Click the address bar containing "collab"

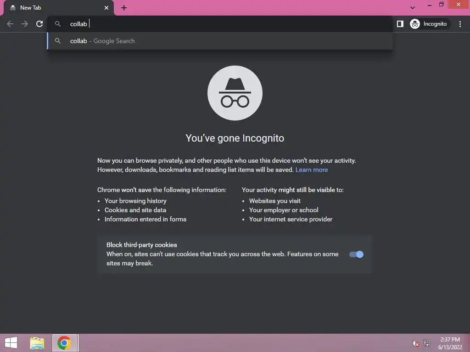pyautogui.click(x=220, y=24)
